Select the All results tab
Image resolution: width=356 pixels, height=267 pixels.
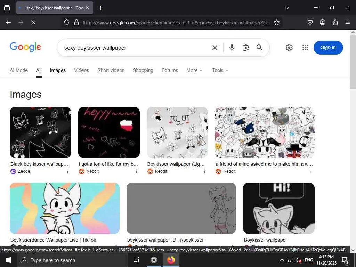tap(39, 70)
